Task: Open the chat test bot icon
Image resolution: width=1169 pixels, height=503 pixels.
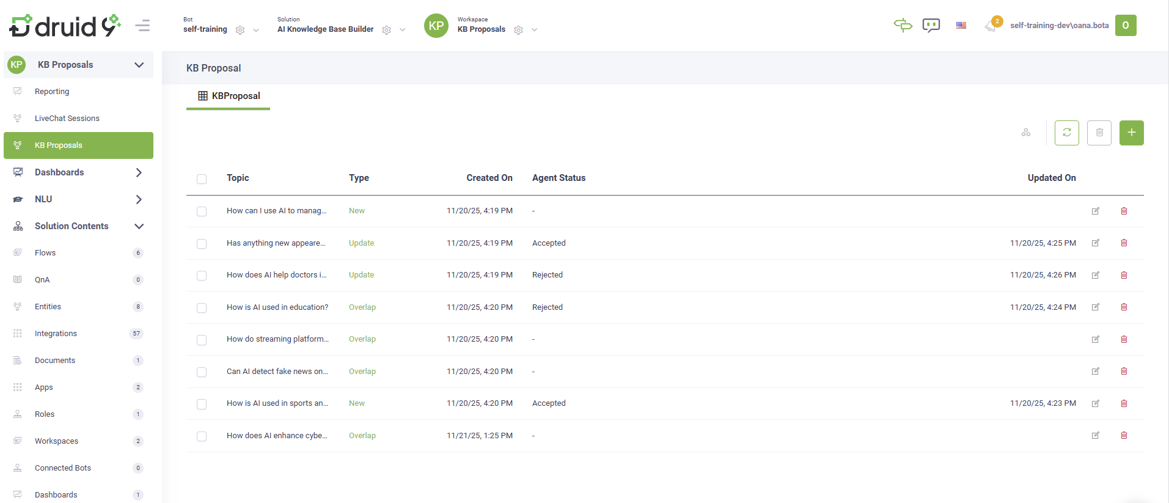Action: (931, 25)
